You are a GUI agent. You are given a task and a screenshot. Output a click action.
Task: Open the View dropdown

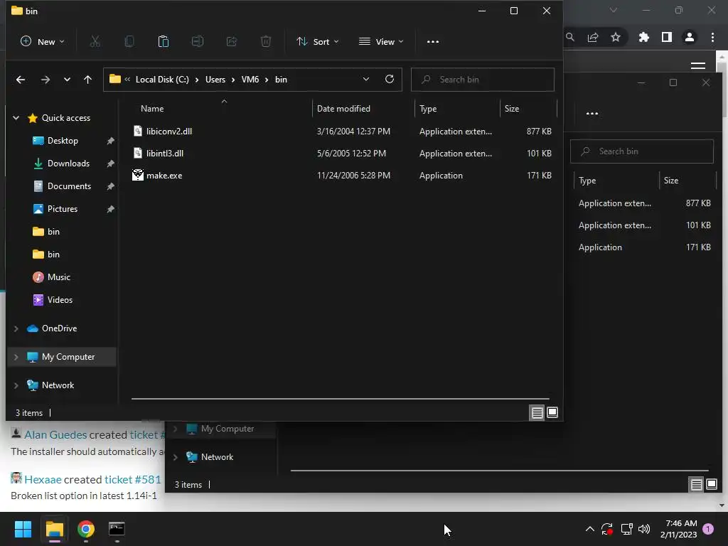click(381, 42)
